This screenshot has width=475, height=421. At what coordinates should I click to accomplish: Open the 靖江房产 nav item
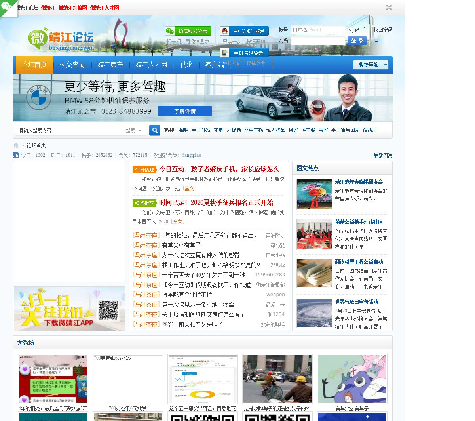[x=110, y=65]
